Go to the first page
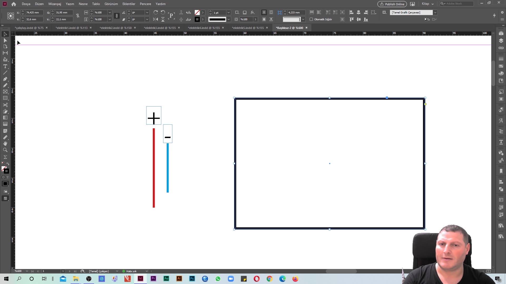 (x=32, y=271)
